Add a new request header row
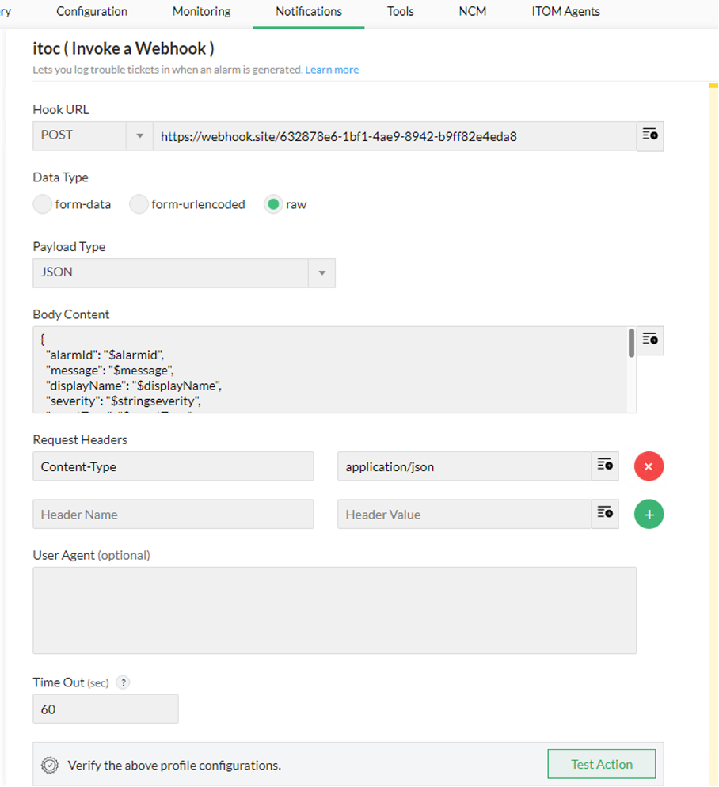Screen dimensions: 719x787 tap(649, 514)
